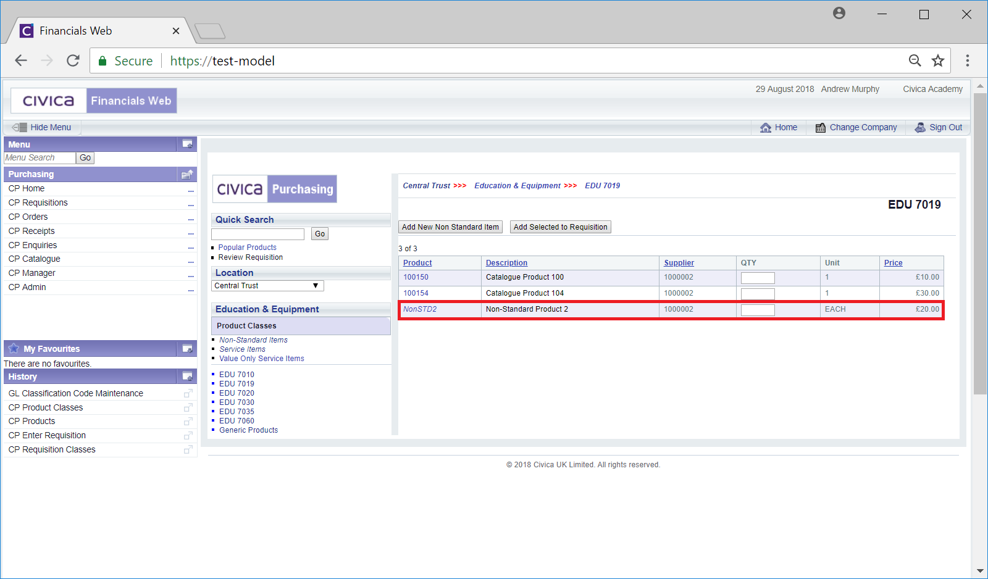
Task: Close the Financials Web tab
Action: coord(176,31)
